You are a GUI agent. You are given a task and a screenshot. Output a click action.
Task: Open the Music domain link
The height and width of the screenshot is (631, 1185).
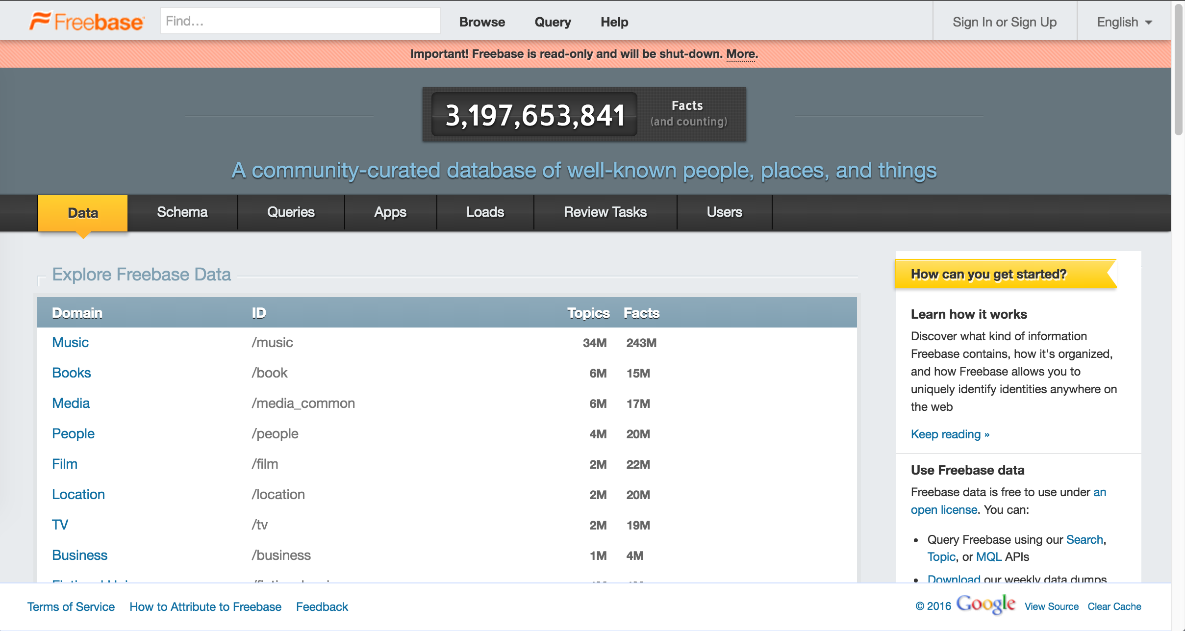[x=70, y=342]
